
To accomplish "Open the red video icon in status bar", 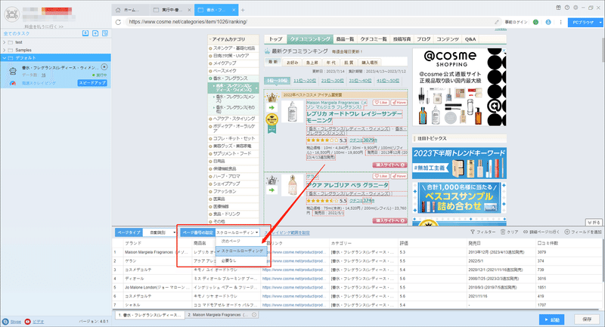I will click(x=27, y=322).
